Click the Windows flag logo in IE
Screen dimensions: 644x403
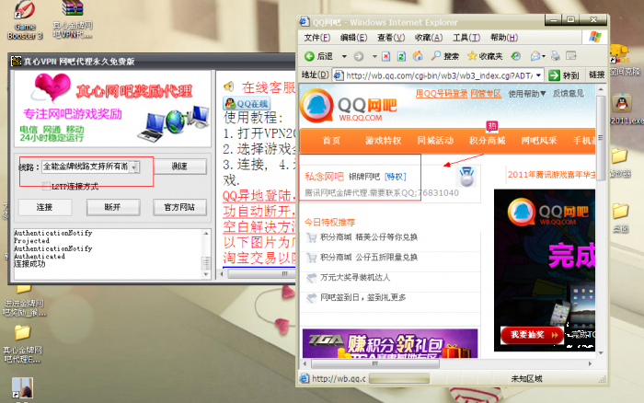pos(594,37)
